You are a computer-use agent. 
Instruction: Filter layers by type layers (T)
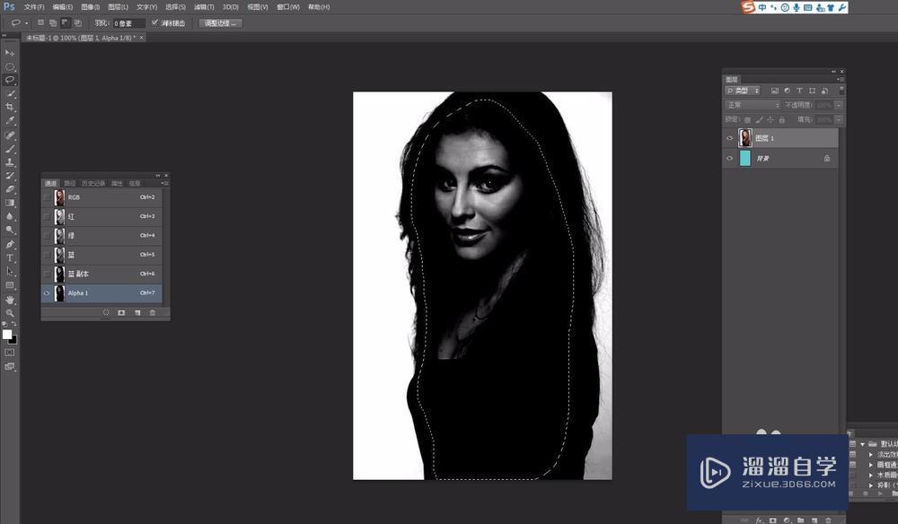point(799,91)
